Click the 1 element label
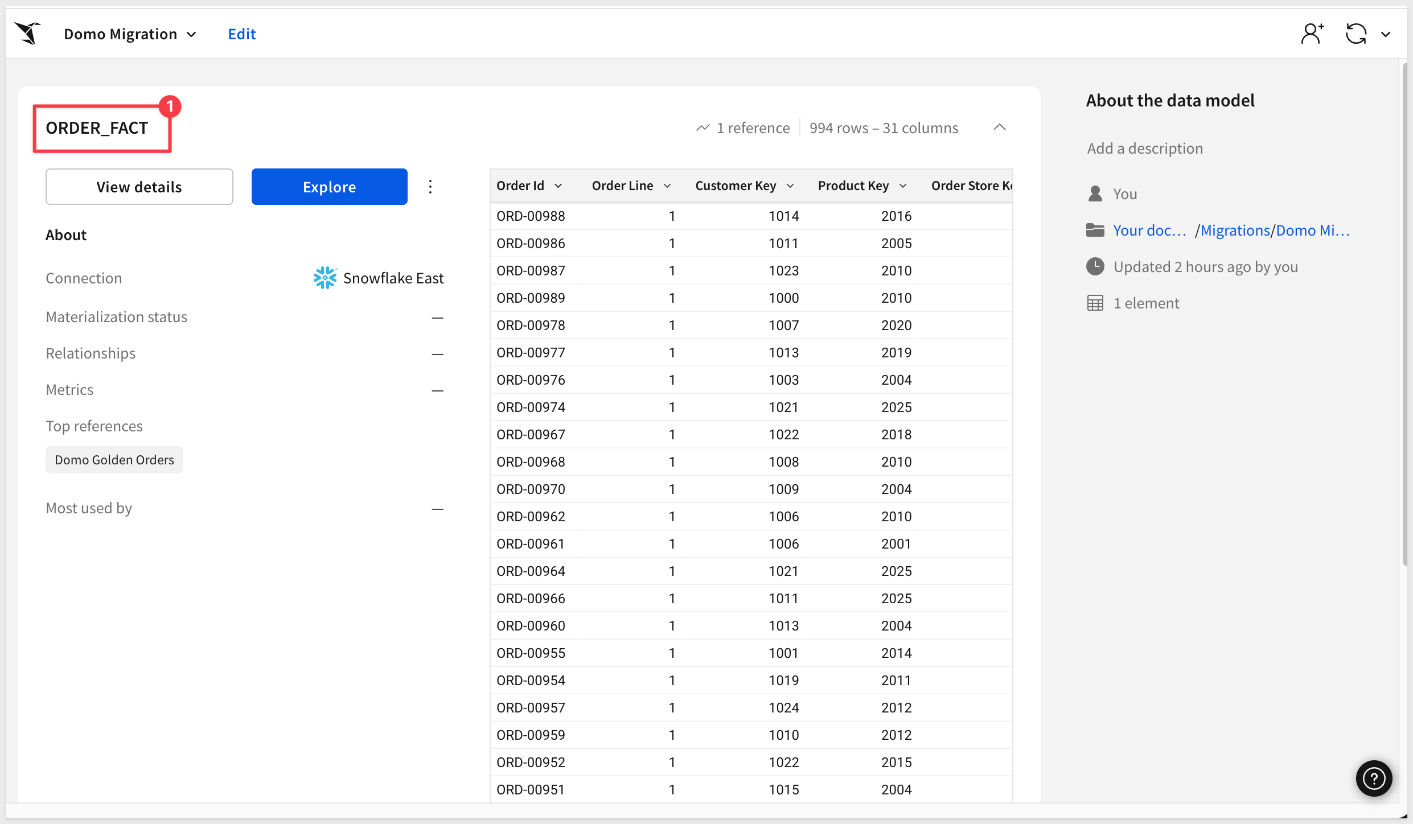This screenshot has width=1413, height=824. pos(1146,303)
